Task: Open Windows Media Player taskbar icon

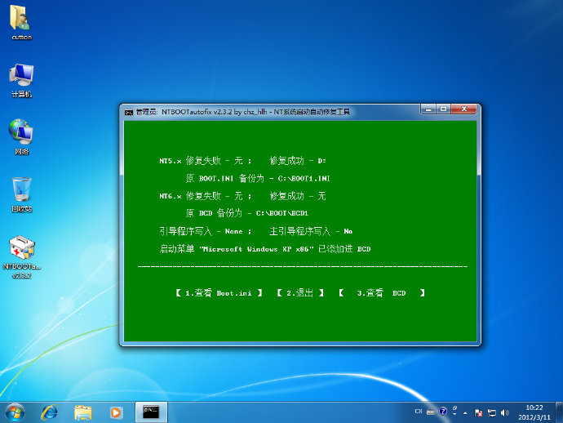Action: (116, 412)
